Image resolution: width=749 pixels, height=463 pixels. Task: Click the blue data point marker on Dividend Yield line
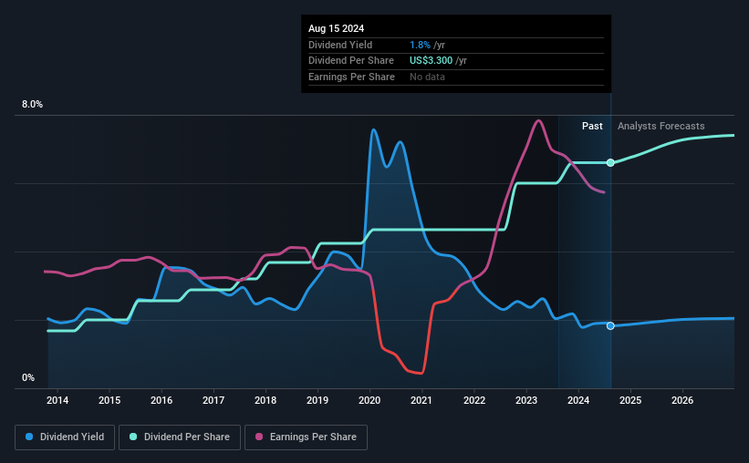(610, 326)
